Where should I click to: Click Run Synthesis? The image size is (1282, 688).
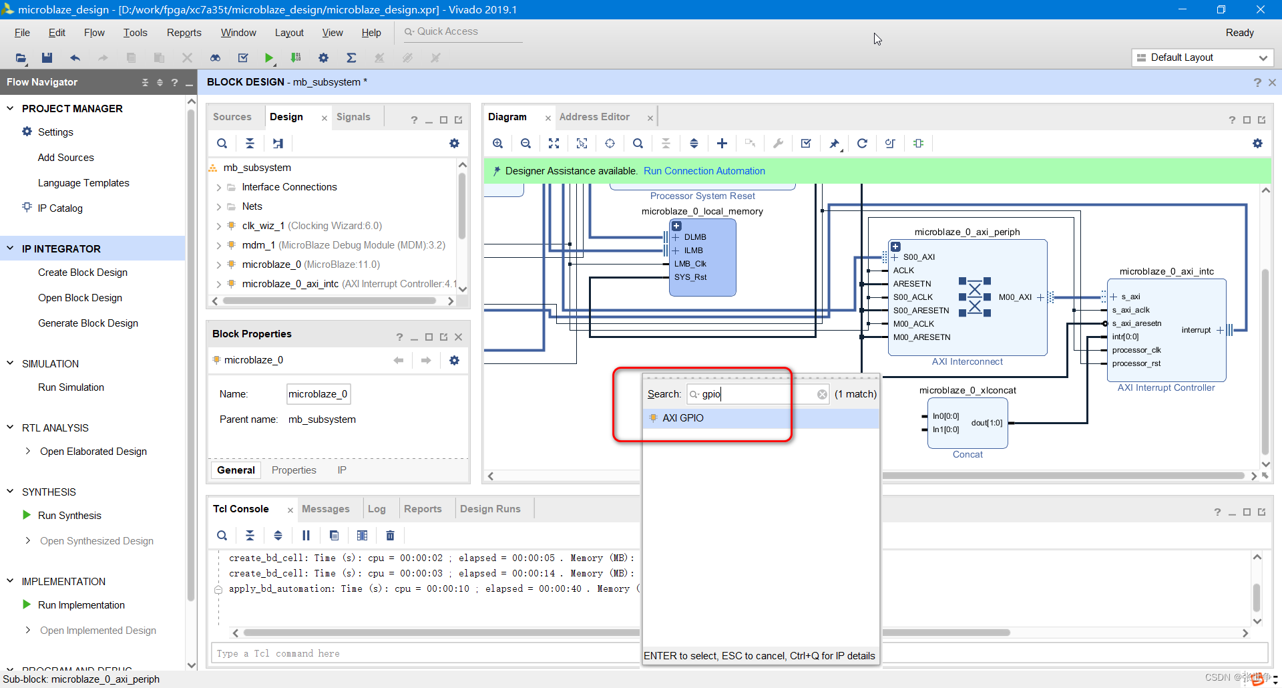tap(69, 516)
